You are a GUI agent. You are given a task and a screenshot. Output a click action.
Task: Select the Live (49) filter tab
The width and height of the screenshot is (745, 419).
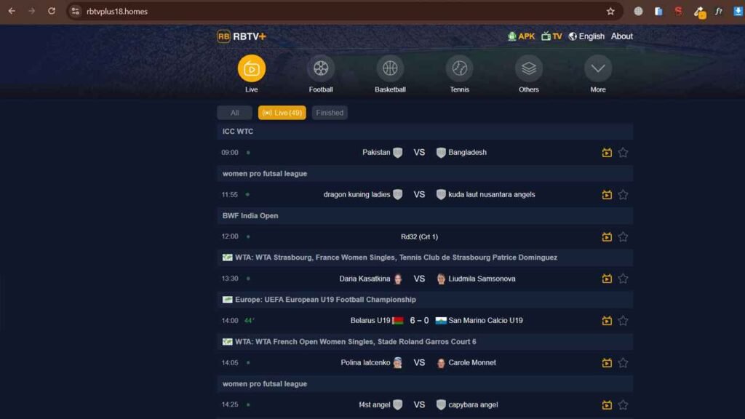[282, 113]
